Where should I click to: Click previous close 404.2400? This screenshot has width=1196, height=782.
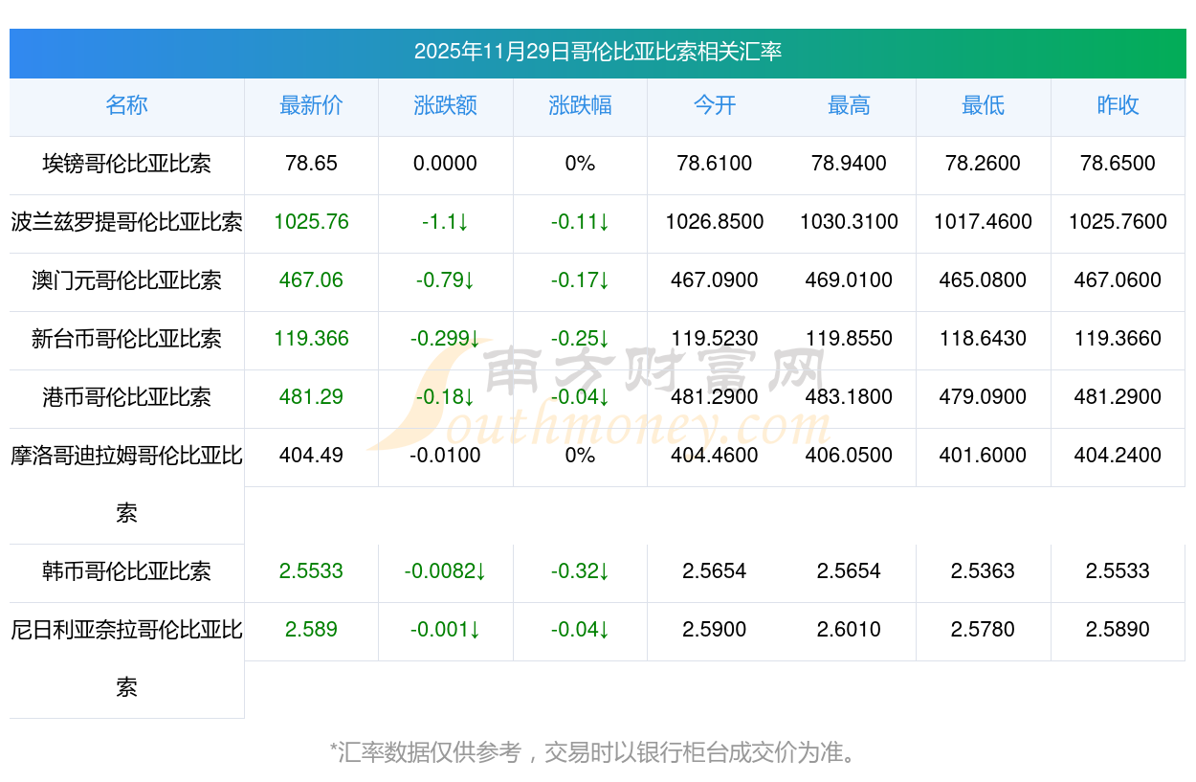click(1118, 456)
